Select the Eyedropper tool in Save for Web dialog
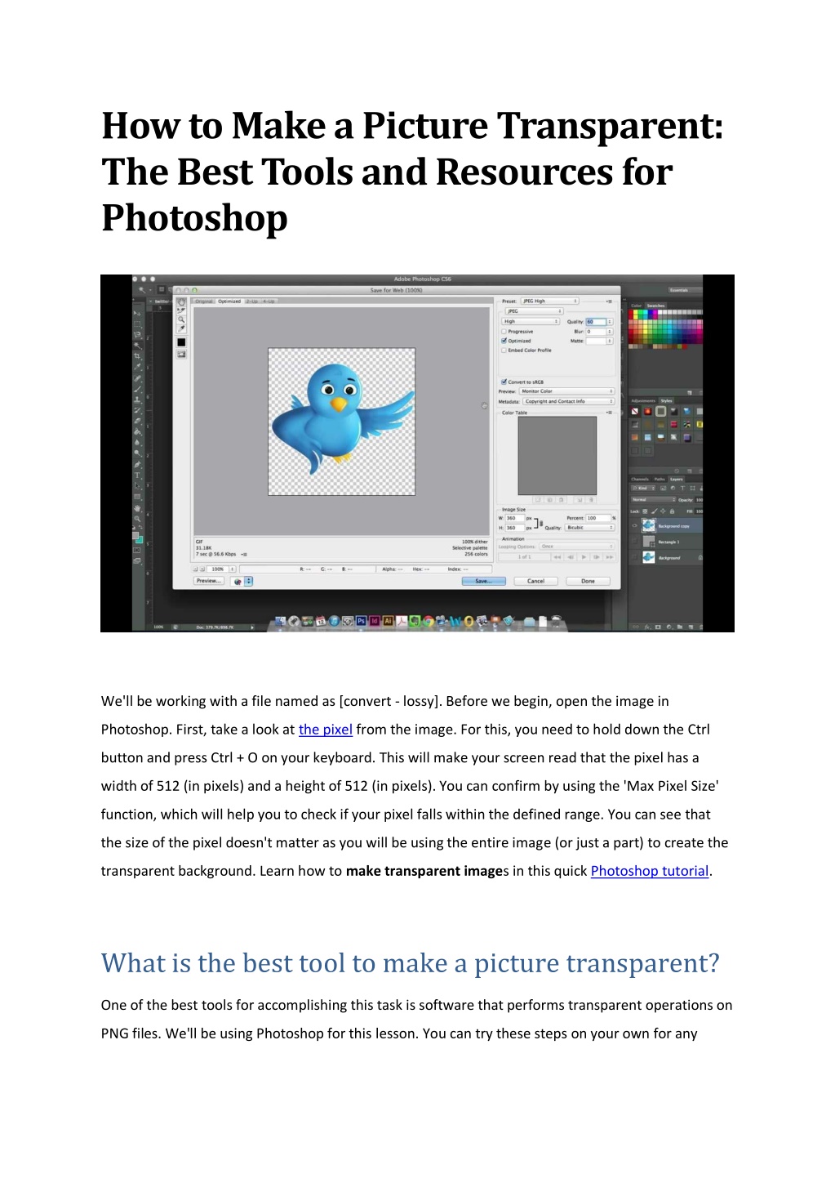Screen dimensions: 835x1183 pyautogui.click(x=181, y=328)
